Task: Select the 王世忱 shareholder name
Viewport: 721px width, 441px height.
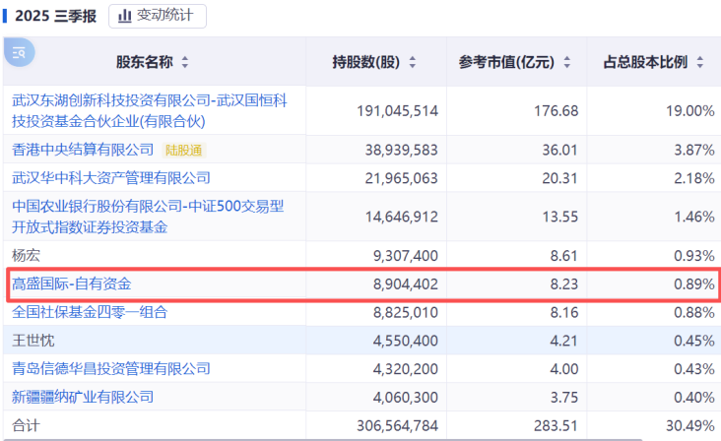Action: (x=33, y=341)
